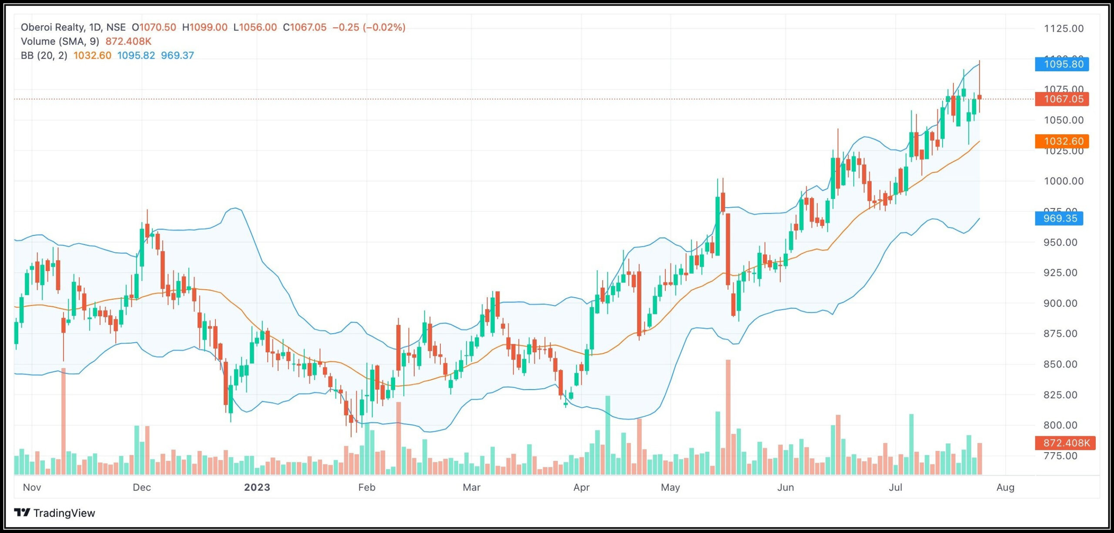The width and height of the screenshot is (1114, 533).
Task: Click the 1000.00 price axis label
Action: pyautogui.click(x=1064, y=181)
